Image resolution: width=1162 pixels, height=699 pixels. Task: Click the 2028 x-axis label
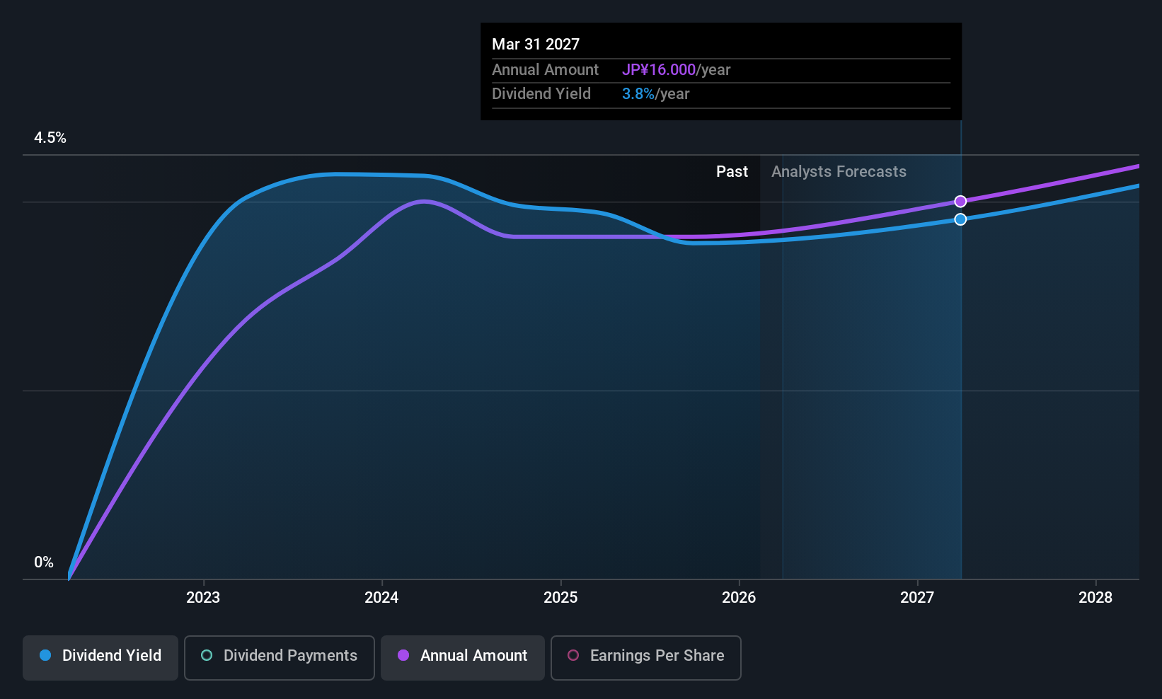coord(1095,598)
